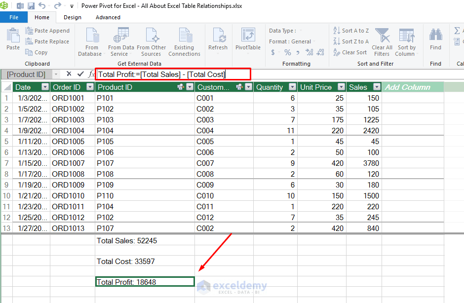Expand the Format General dropdown
The image size is (464, 303).
[314, 41]
